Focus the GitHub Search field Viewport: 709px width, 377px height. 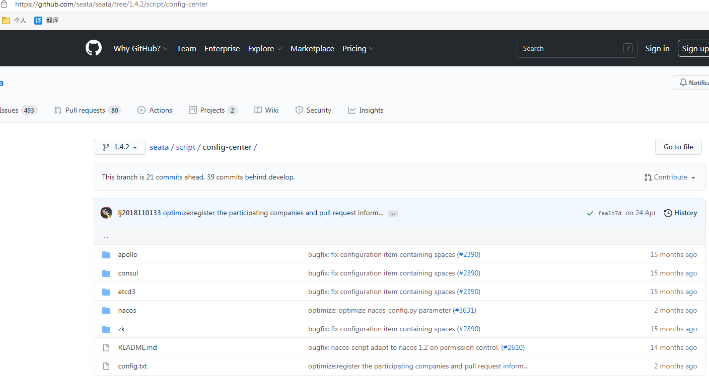point(577,48)
